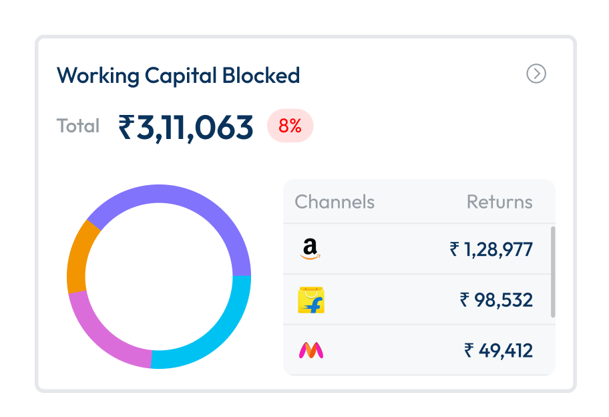Screen dimensions: 609x417
Task: Click the Amazon channel logo
Action: point(311,249)
